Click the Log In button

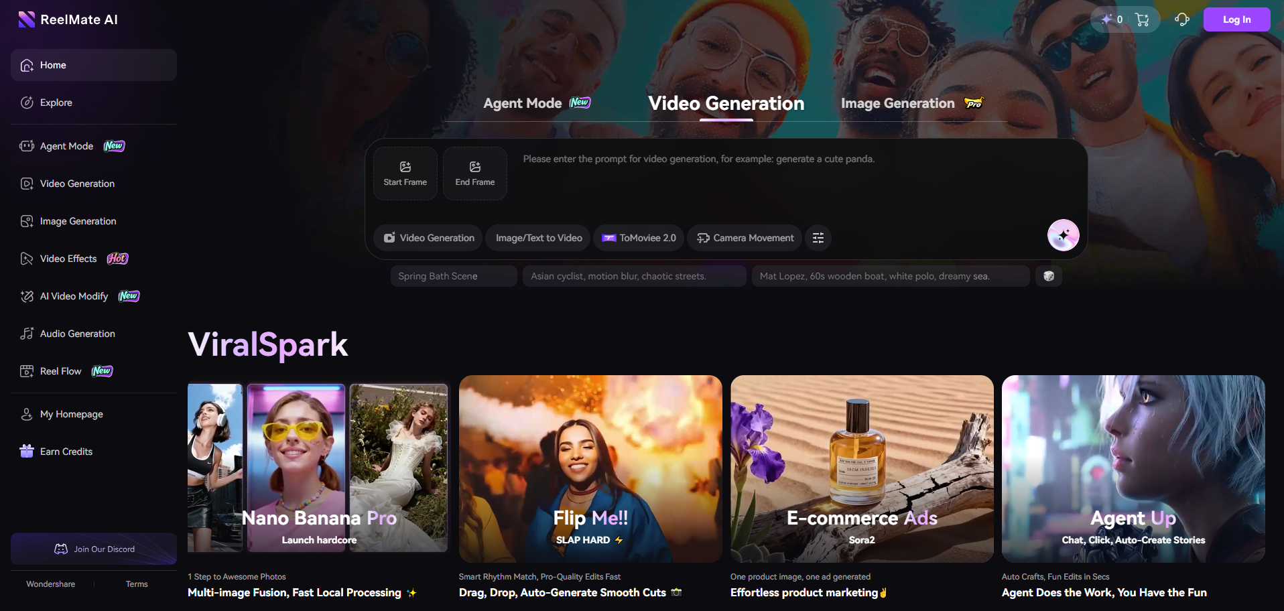(1236, 19)
